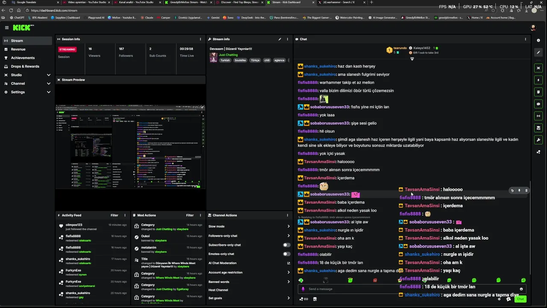Open Chat panel options menu
Screen dimensions: 547x308
pos(526,39)
